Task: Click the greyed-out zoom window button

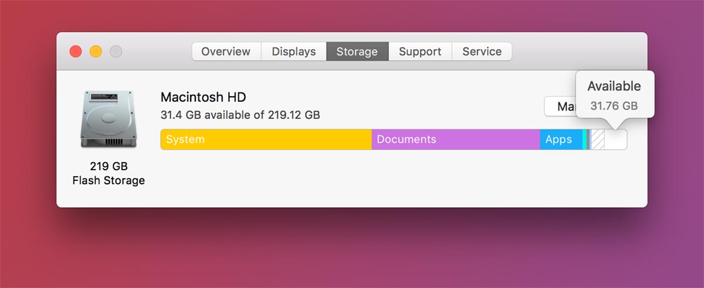Action: [116, 52]
